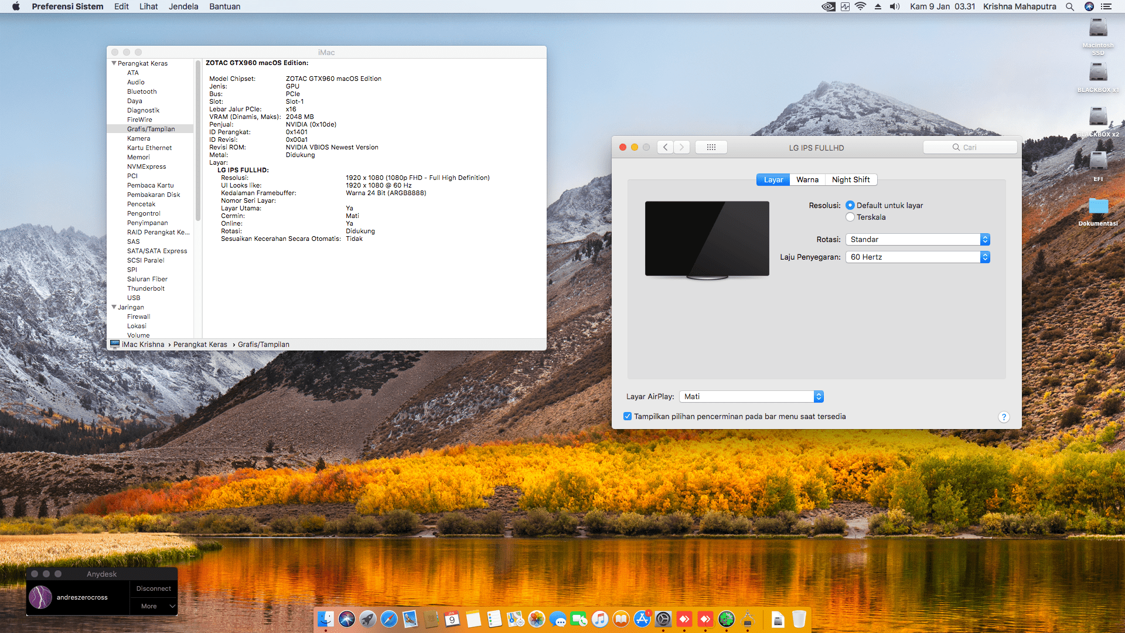
Task: Select the Terskala resolution option
Action: (850, 217)
